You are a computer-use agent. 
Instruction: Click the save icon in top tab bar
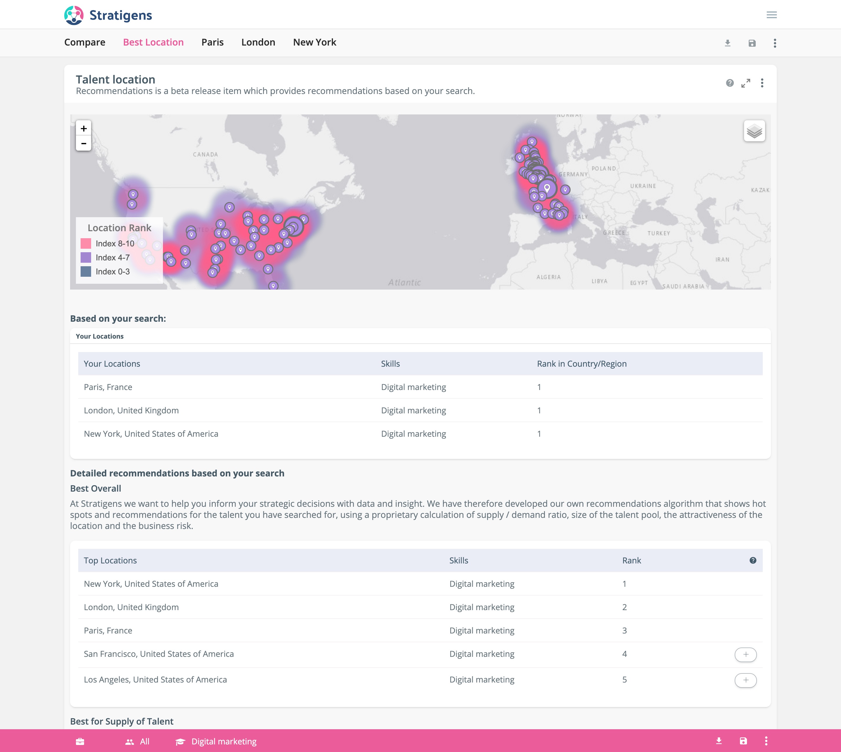[x=752, y=43]
